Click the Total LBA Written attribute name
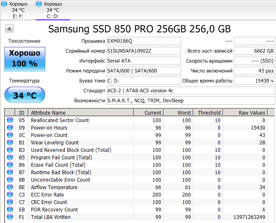Viewport: 276px width, 223px height. [51, 217]
